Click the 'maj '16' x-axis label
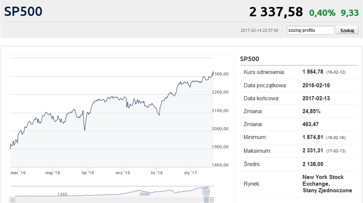 tap(53, 173)
